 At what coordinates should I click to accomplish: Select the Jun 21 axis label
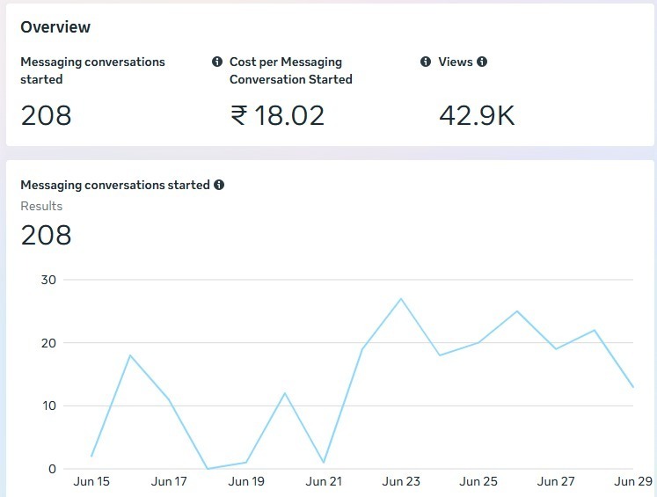coord(324,481)
